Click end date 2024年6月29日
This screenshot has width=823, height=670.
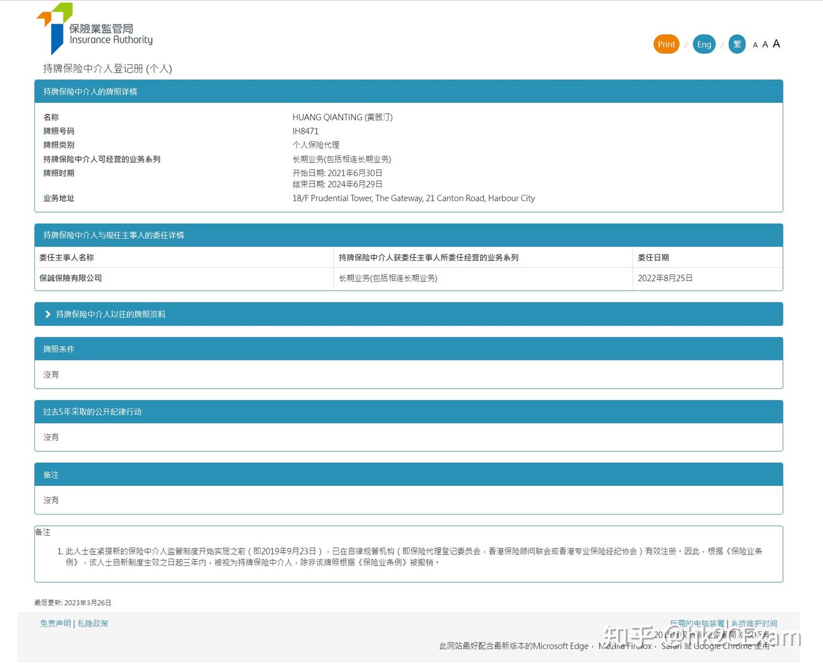[x=355, y=184]
